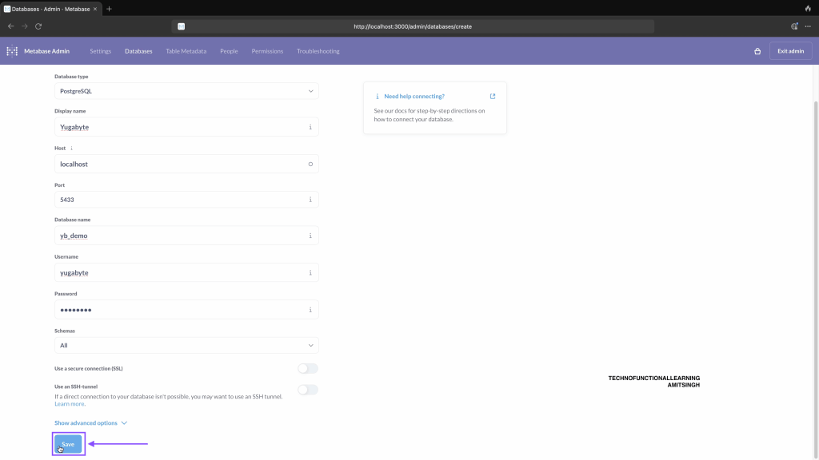Switch to the Permissions tab
The image size is (819, 460).
coord(267,51)
